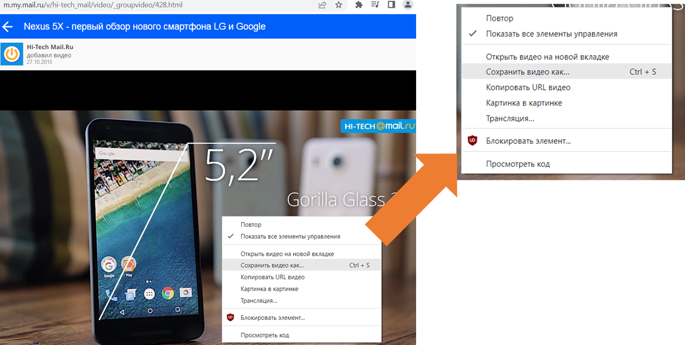Select Открыть видео на новой вкладке in small menu

click(x=301, y=254)
